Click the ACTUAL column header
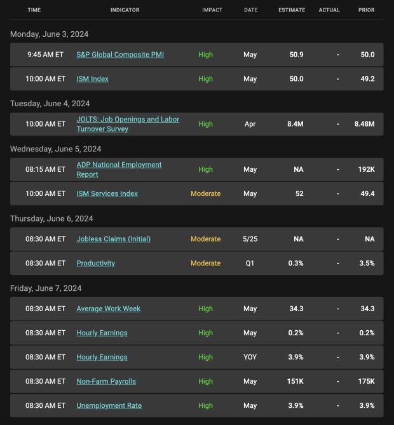Screen dimensions: 394x425 [329, 10]
